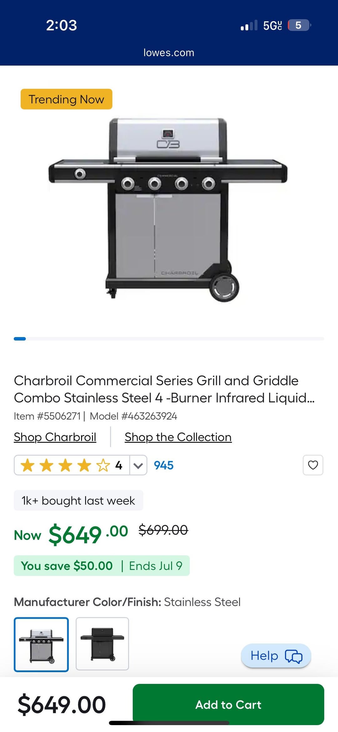Viewport: 338px width, 732px height.
Task: Tap the 2:03 clock in status bar
Action: pos(61,25)
